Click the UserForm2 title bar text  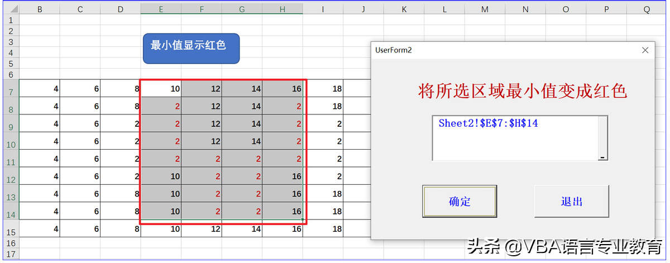pos(393,50)
